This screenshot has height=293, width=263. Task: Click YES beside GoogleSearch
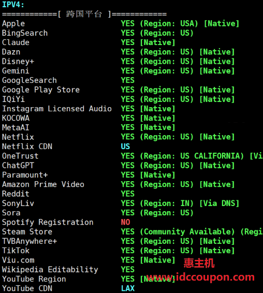point(128,80)
